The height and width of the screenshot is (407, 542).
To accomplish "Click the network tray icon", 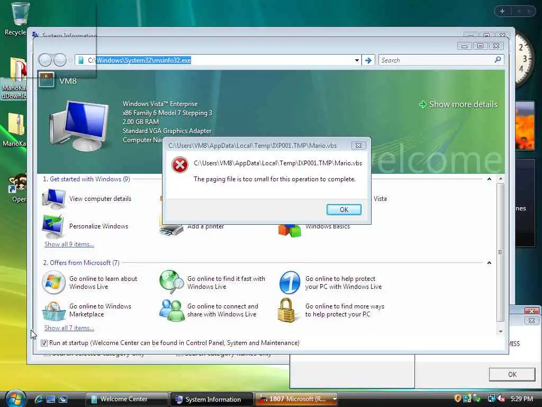I will [x=491, y=399].
